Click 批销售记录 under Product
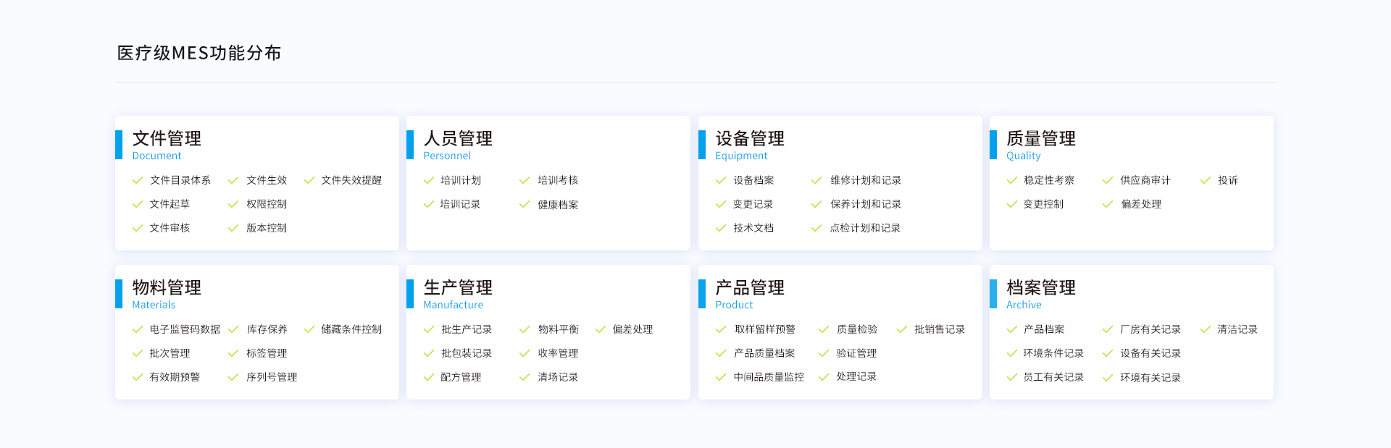1391x448 pixels. pyautogui.click(x=940, y=329)
